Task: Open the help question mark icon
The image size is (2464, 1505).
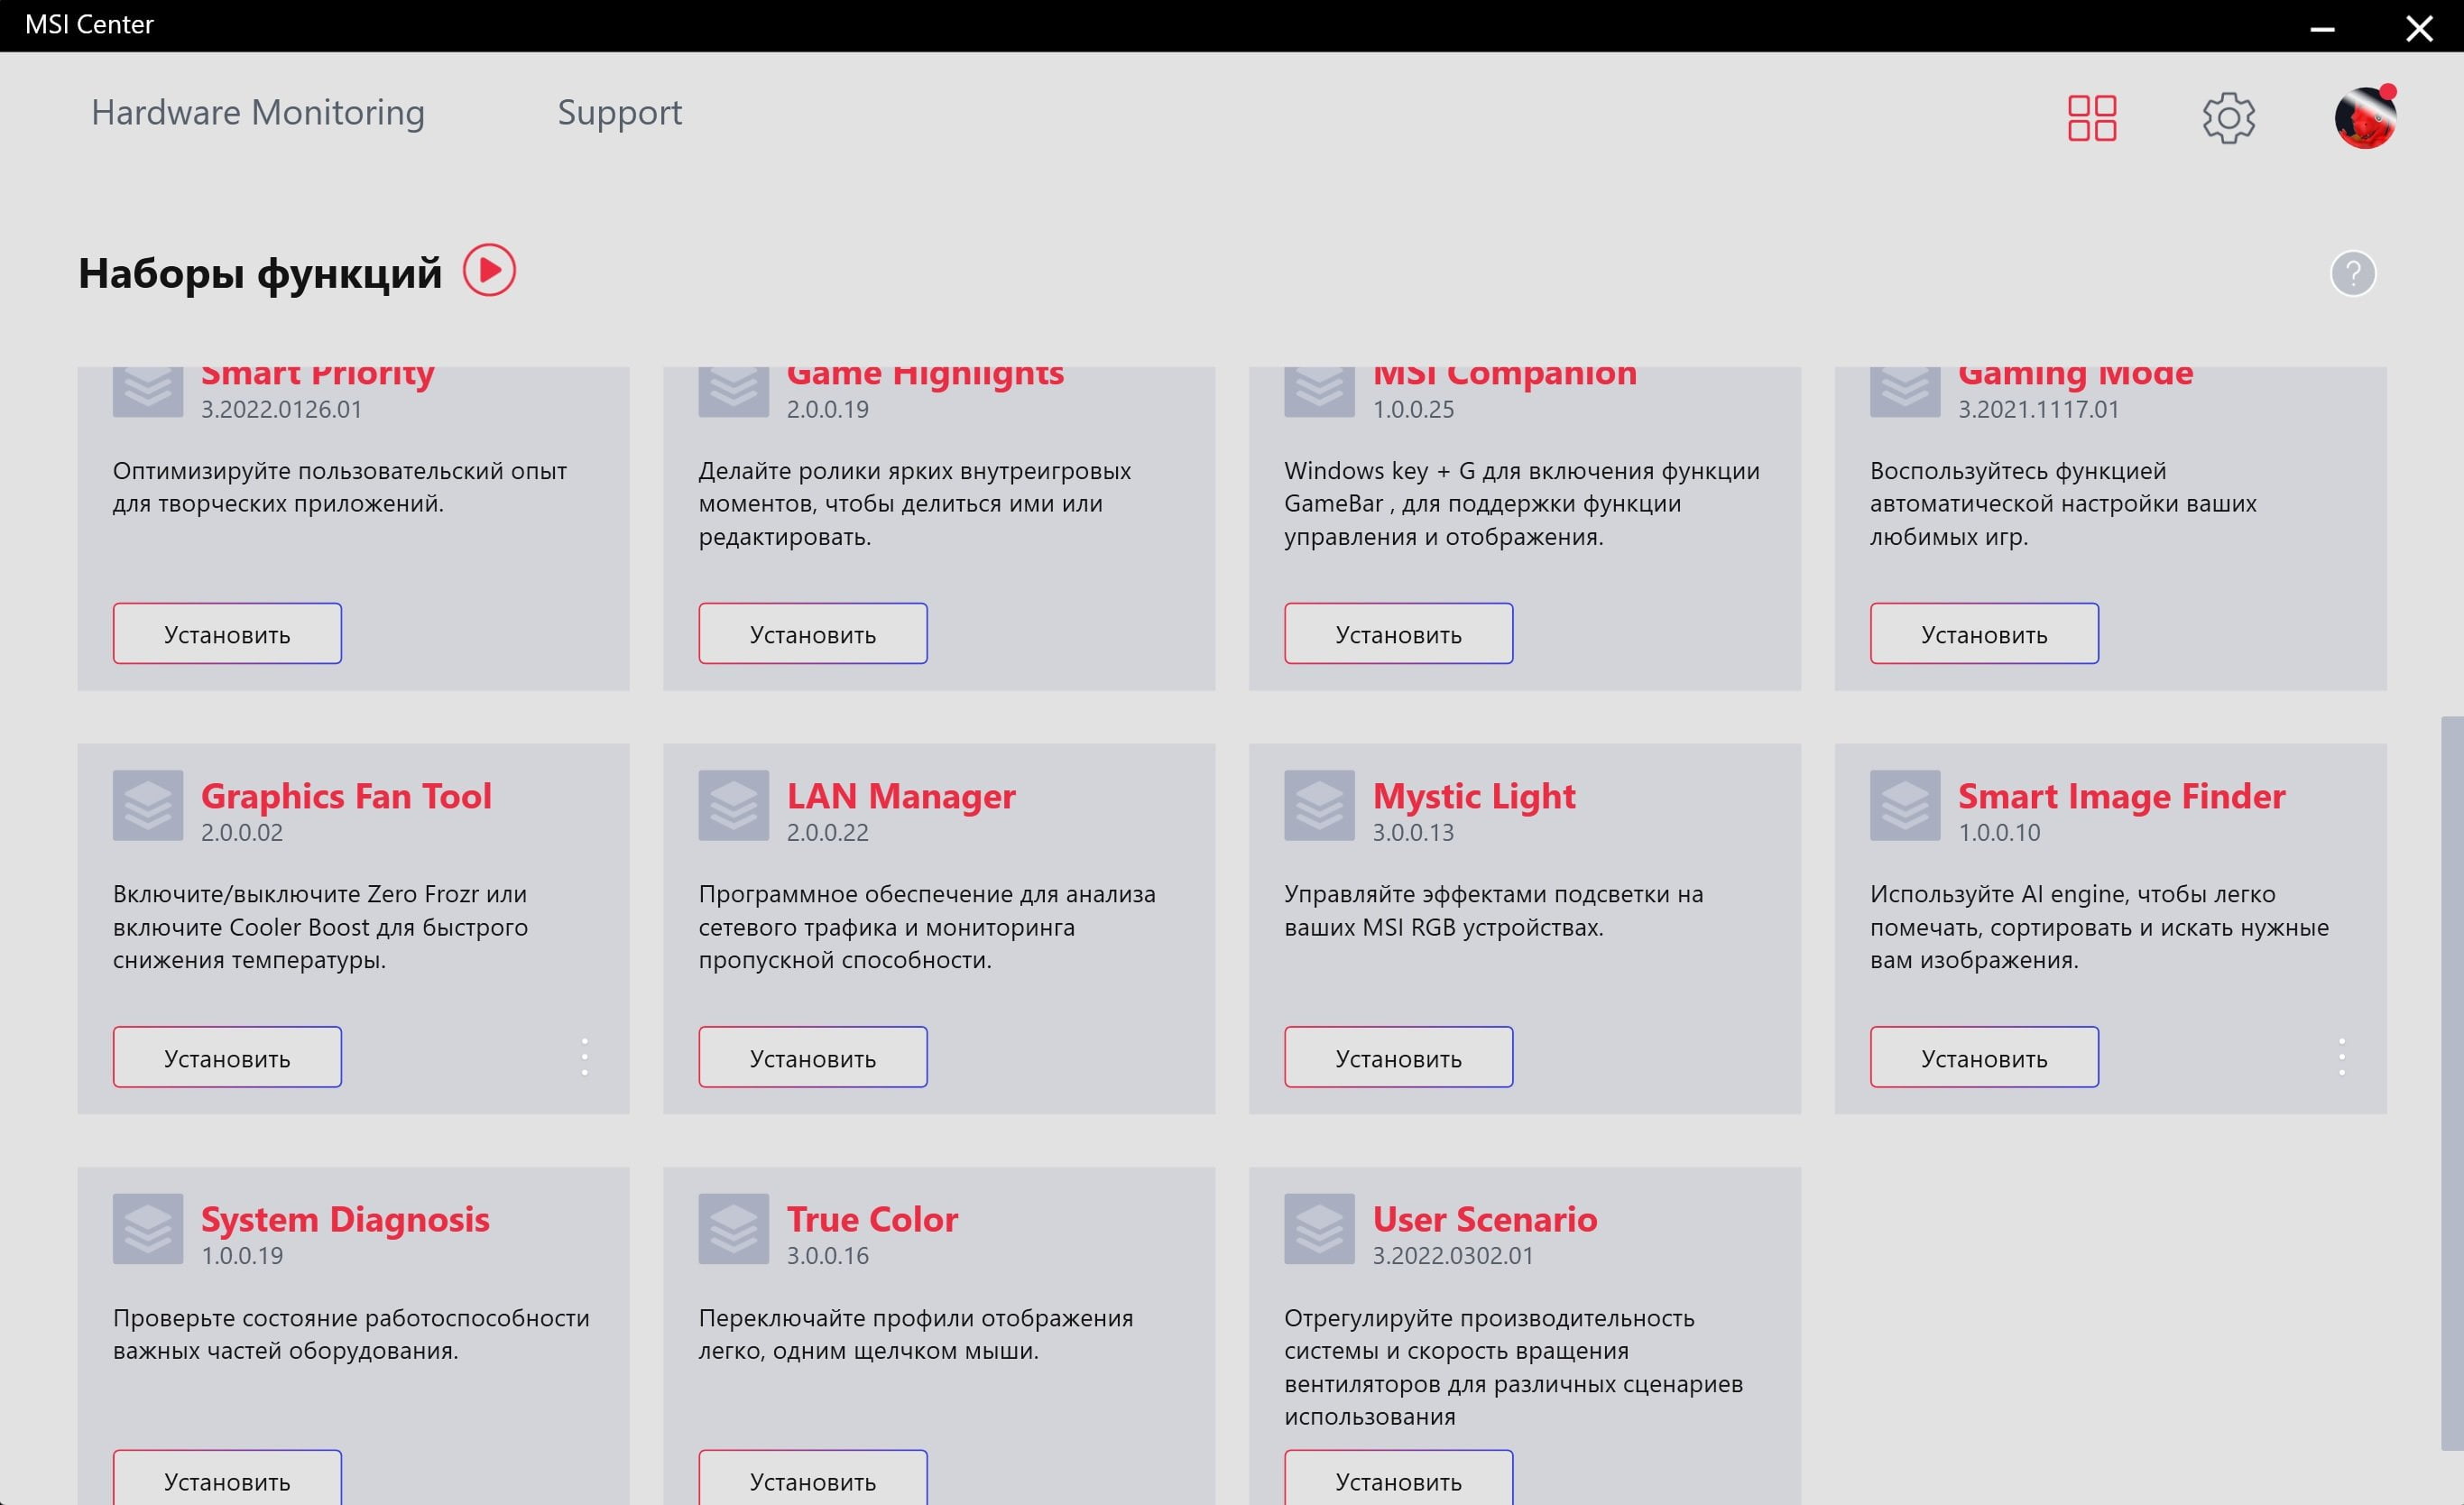Action: [x=2352, y=273]
